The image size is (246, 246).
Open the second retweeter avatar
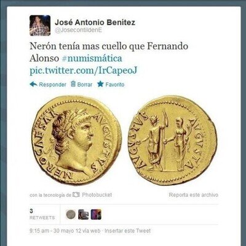click(84, 215)
